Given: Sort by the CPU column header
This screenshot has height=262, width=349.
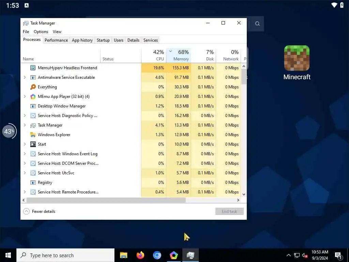Looking at the screenshot, I should [154, 56].
